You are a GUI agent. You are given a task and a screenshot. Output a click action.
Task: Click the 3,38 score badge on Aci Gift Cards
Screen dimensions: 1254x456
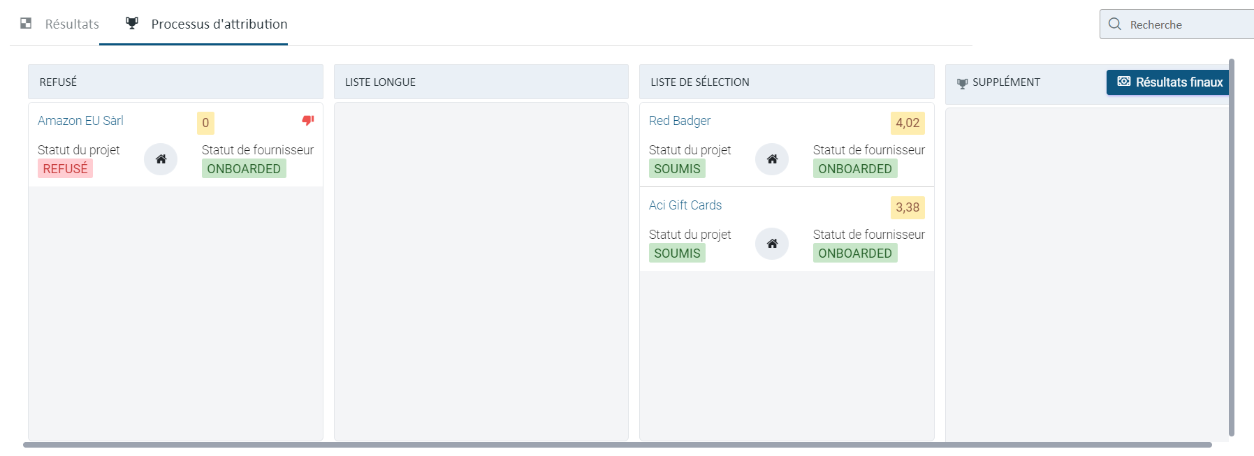tap(907, 207)
